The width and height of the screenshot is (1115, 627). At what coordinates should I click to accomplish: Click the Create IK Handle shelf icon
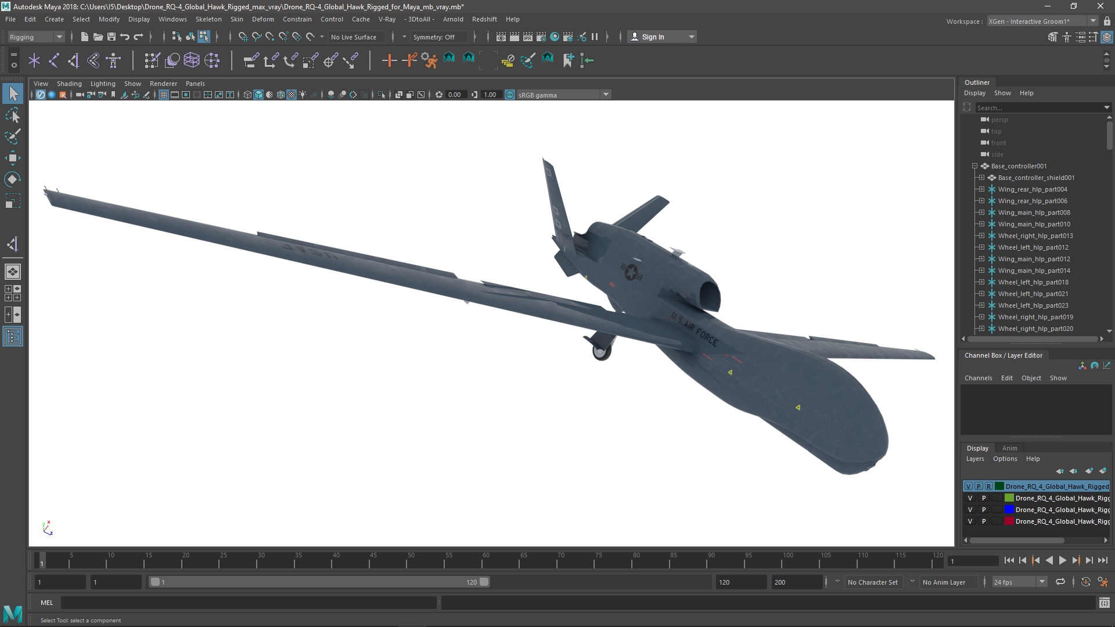coord(73,60)
